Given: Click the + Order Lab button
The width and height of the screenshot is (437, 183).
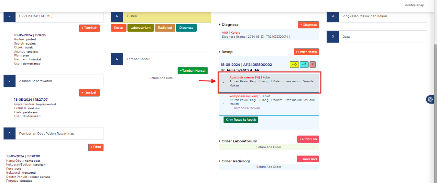Looking at the screenshot, I should pyautogui.click(x=308, y=139).
